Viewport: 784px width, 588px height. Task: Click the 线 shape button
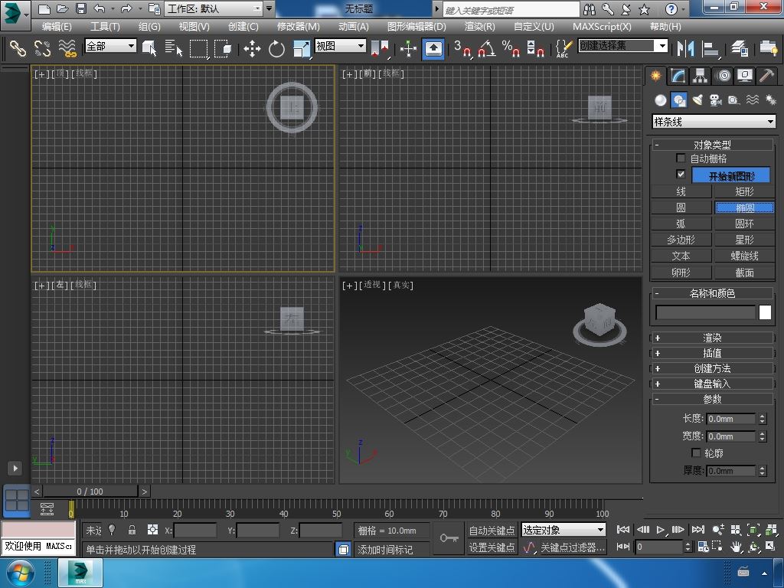tap(681, 191)
